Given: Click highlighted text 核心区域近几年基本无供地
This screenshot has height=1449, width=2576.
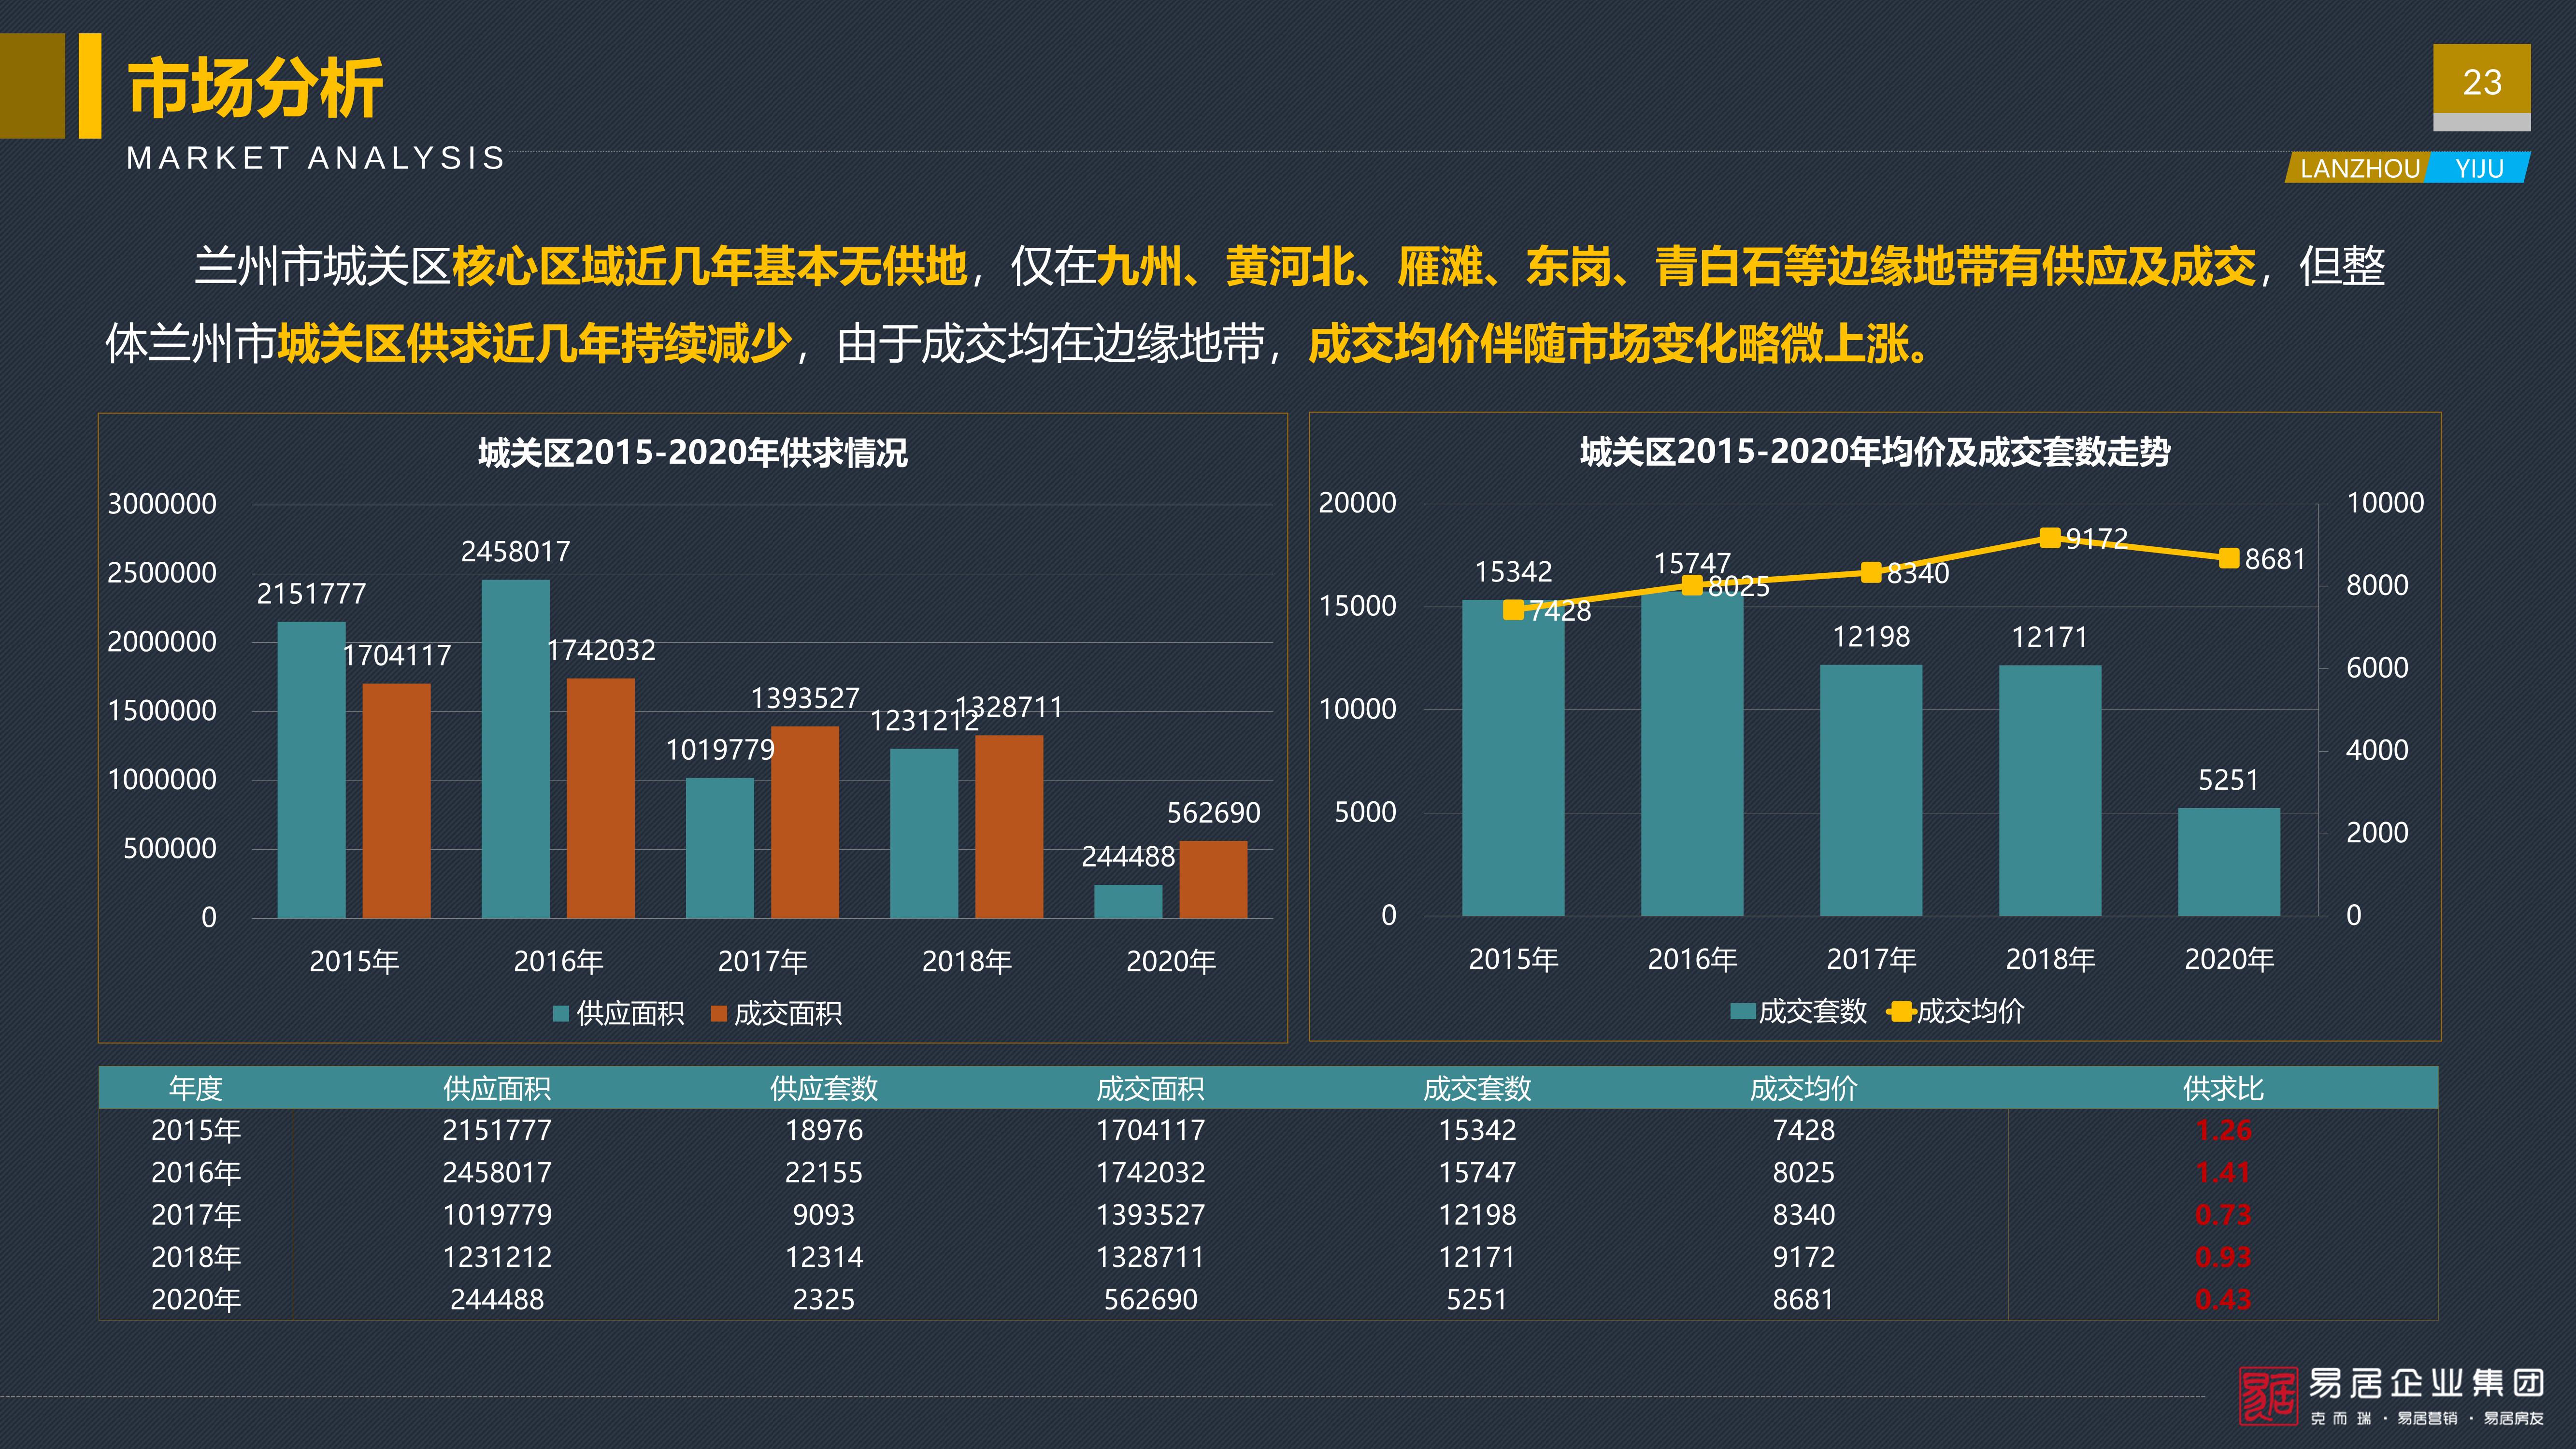Looking at the screenshot, I should pyautogui.click(x=710, y=266).
